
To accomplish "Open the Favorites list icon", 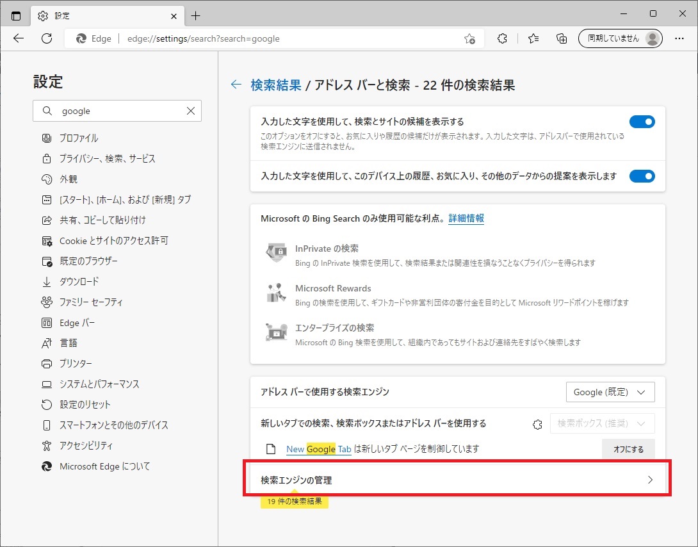I will 533,38.
